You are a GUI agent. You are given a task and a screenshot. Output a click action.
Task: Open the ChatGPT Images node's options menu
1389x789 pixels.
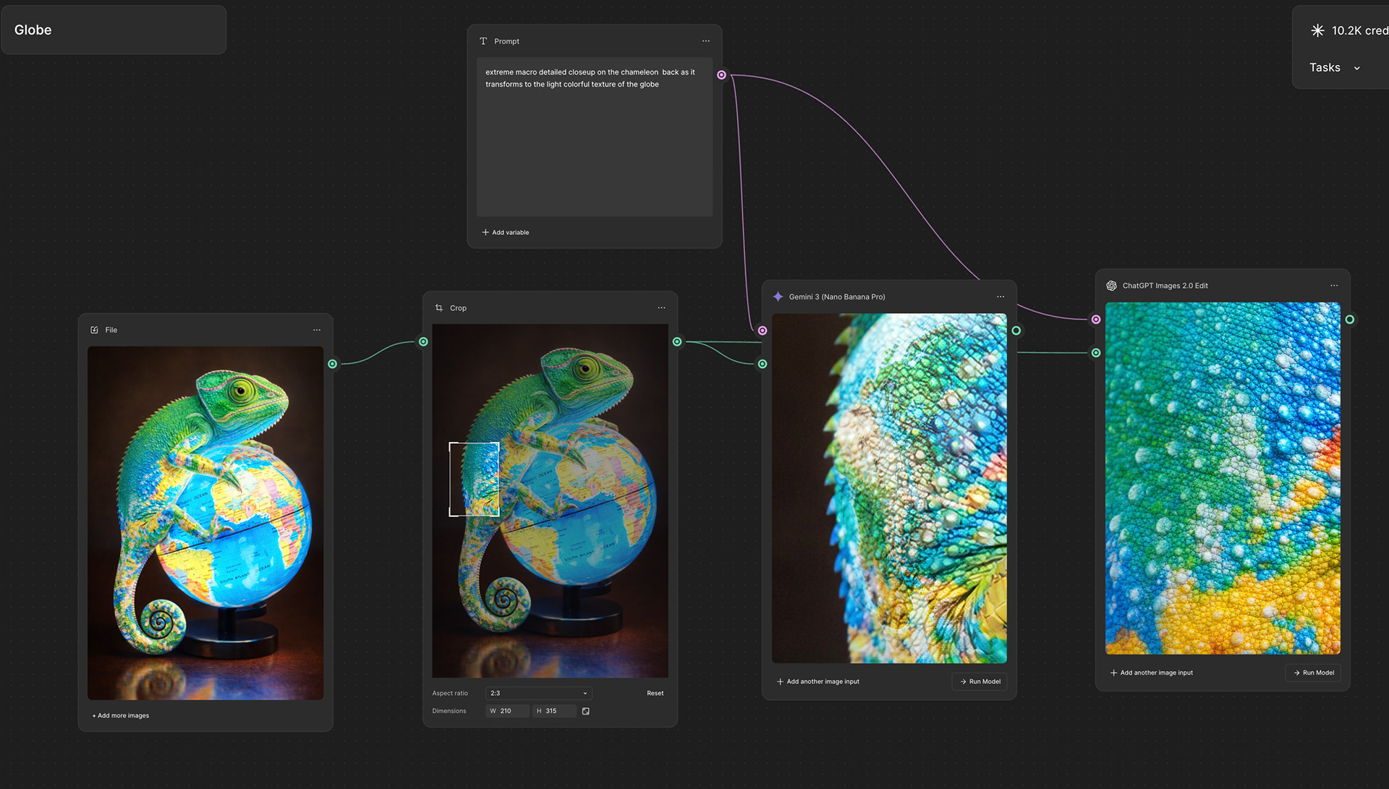[x=1333, y=286]
